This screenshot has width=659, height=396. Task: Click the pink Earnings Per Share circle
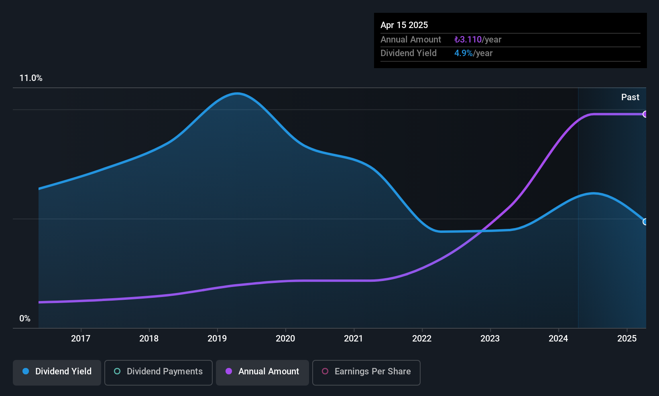coord(325,371)
